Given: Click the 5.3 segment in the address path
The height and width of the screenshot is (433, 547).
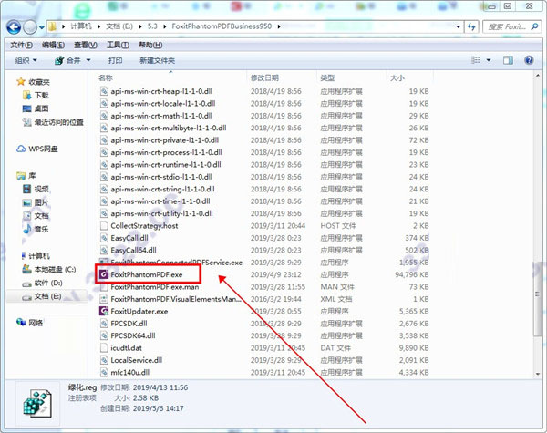Looking at the screenshot, I should pos(152,26).
